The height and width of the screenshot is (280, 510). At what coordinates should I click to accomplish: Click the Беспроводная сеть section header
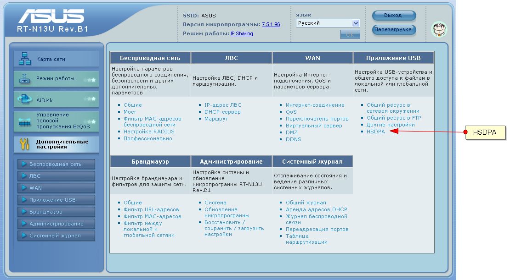click(150, 58)
